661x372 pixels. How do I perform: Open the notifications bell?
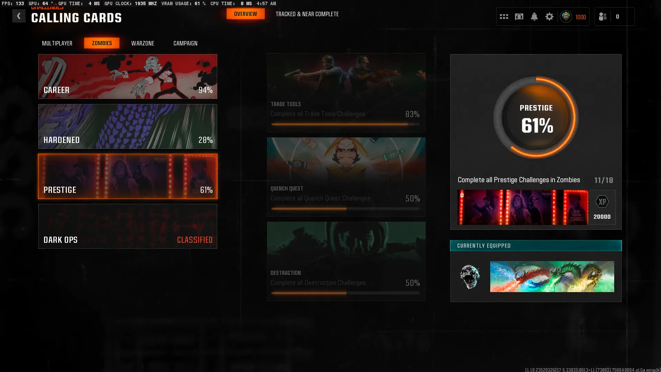(534, 17)
